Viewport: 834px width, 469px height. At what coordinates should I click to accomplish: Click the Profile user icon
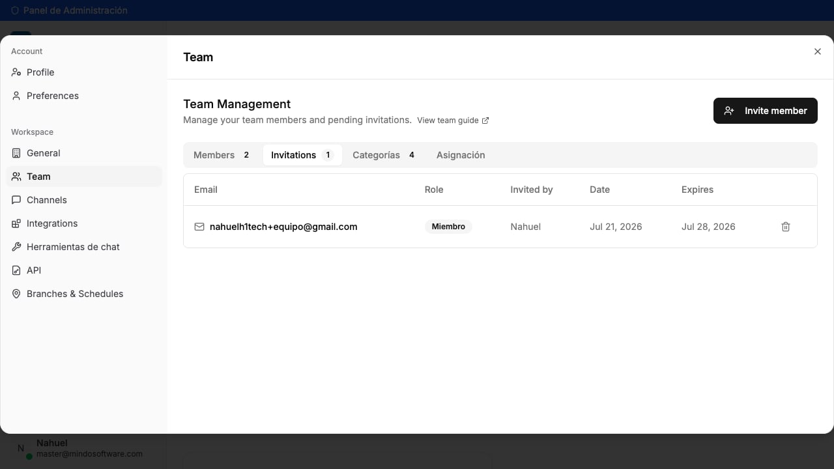click(16, 72)
